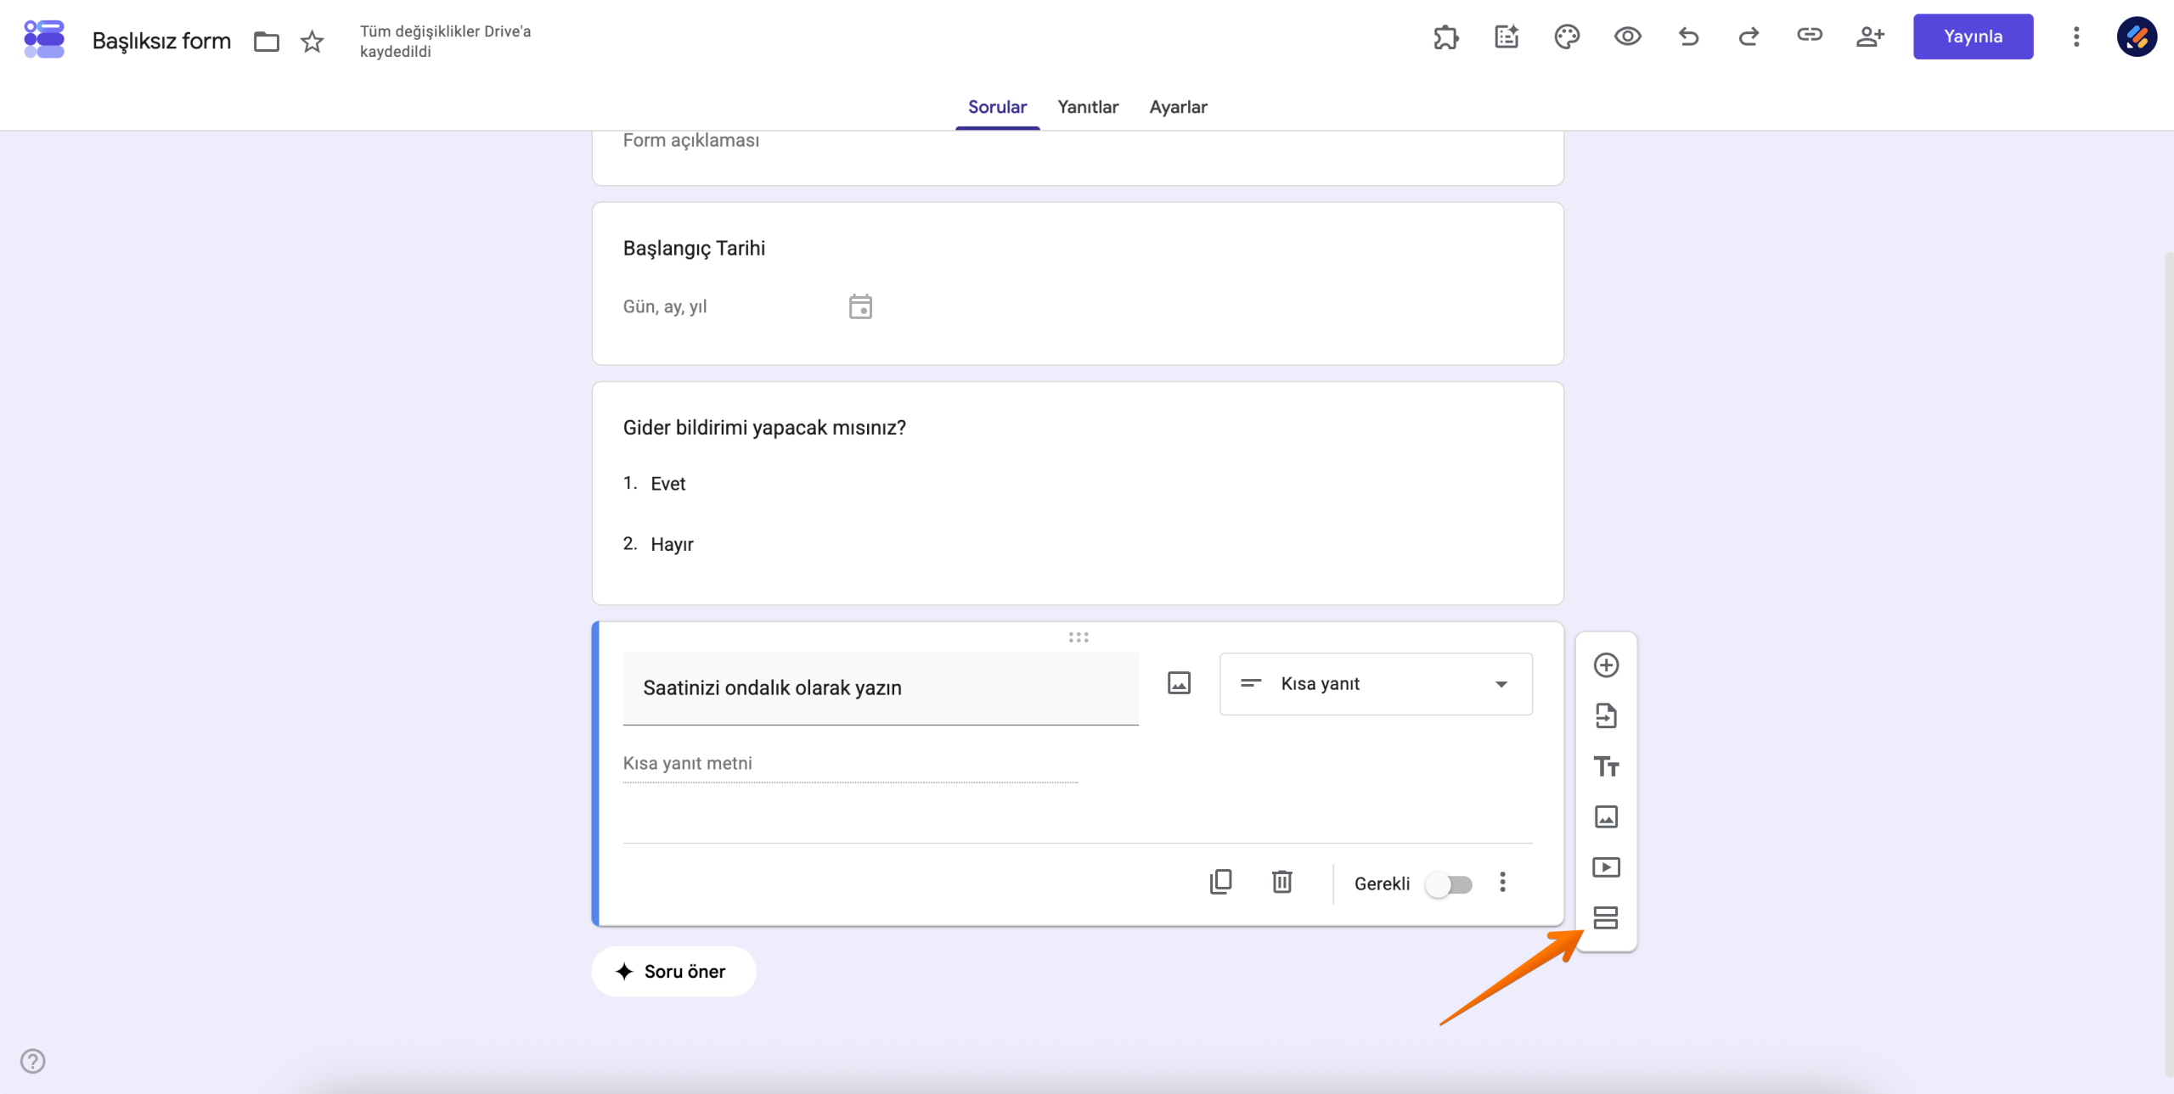Image resolution: width=2174 pixels, height=1094 pixels.
Task: Add a section with the side toolbar icon
Action: (x=1606, y=917)
